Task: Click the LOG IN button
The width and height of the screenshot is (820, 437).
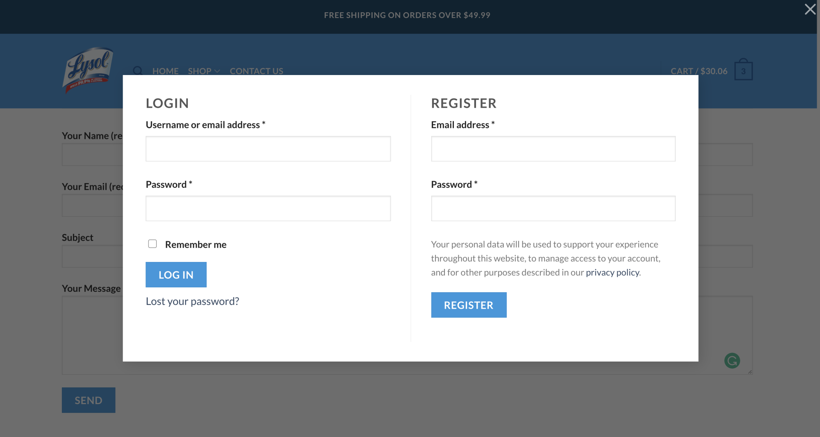Action: click(x=176, y=275)
